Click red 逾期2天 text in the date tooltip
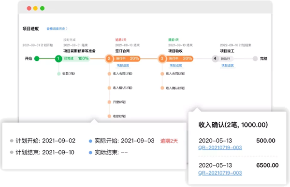Viewport: 290px width, 187px height. (x=169, y=141)
